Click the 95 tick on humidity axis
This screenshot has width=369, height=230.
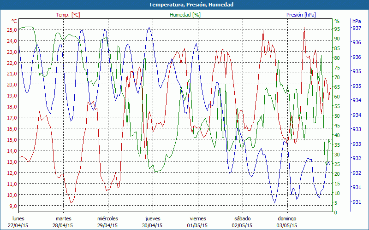(337, 28)
